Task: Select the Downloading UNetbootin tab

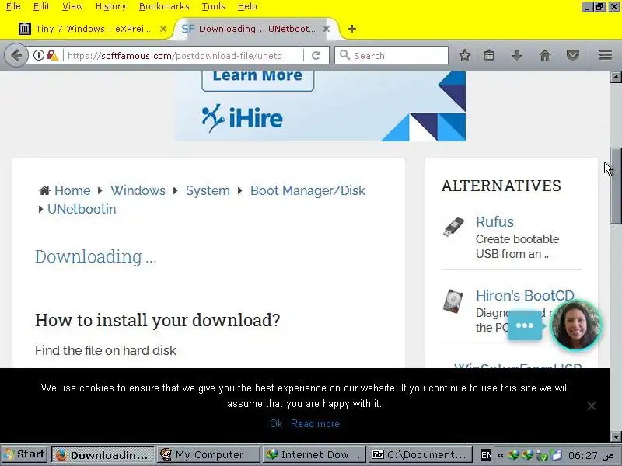Action: coord(256,29)
